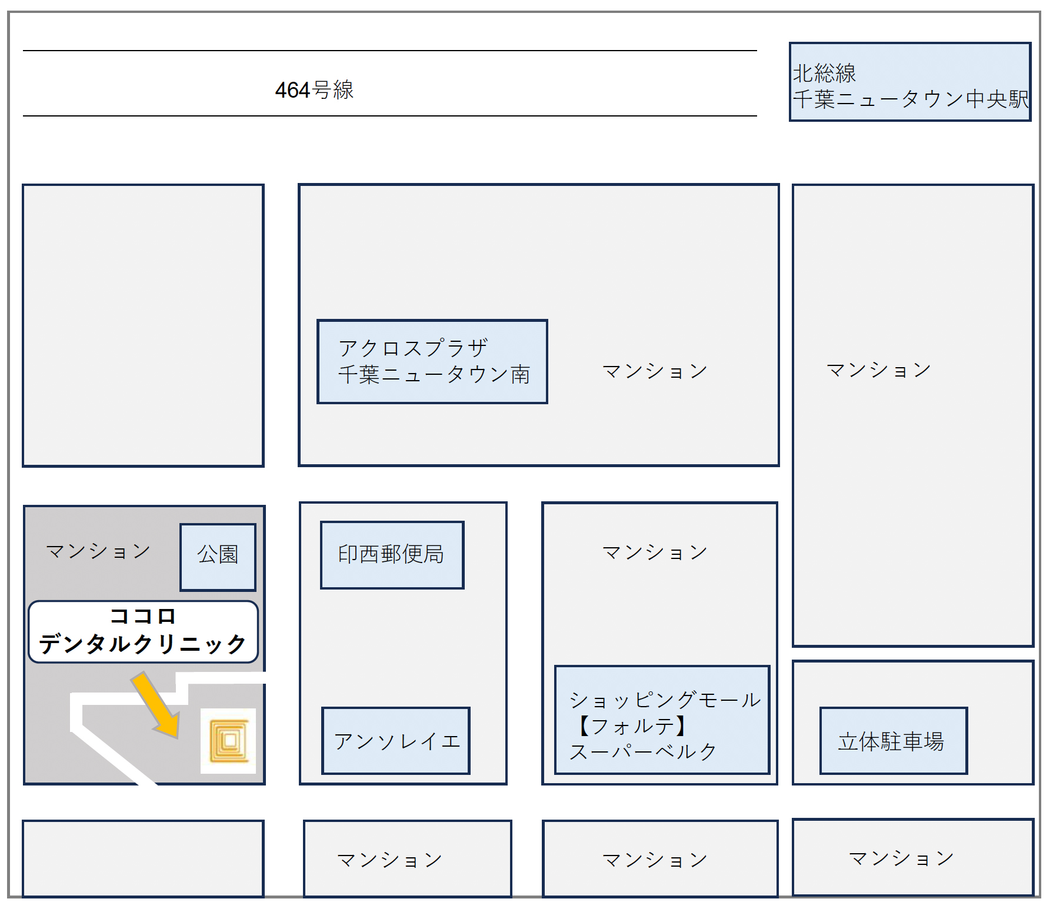Click the 北総線 千葉ニュータウン中央駅 station box
The image size is (1053, 912).
(x=910, y=82)
